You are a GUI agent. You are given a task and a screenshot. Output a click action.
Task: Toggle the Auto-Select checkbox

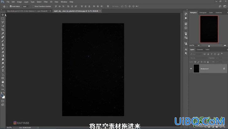pos(11,6)
